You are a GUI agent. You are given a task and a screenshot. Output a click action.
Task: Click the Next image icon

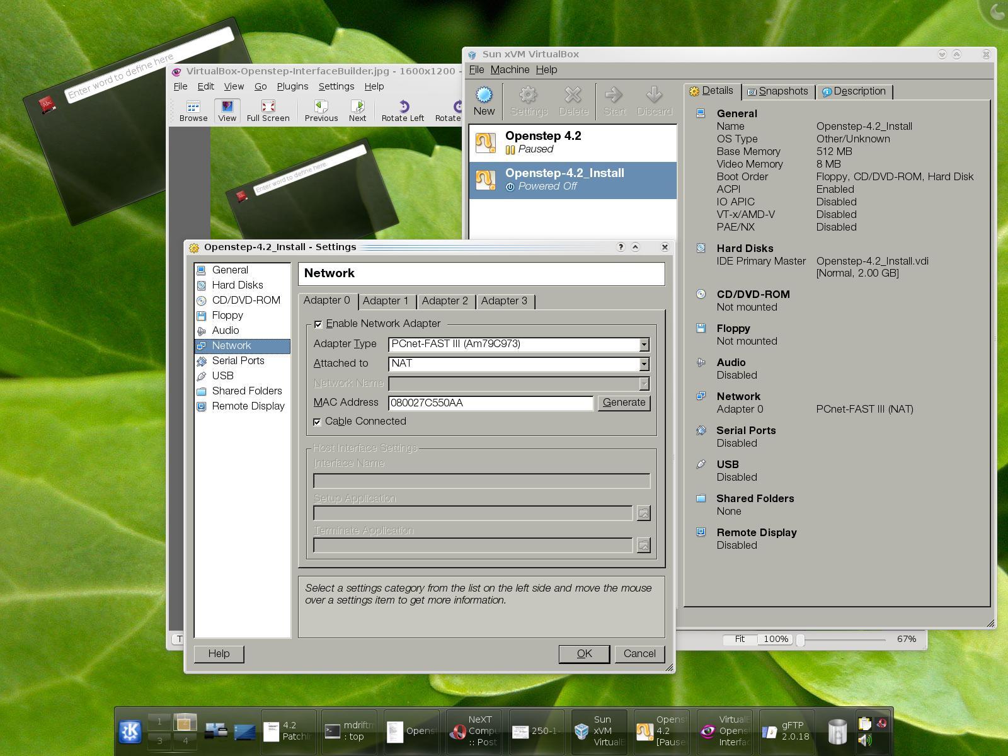357,110
